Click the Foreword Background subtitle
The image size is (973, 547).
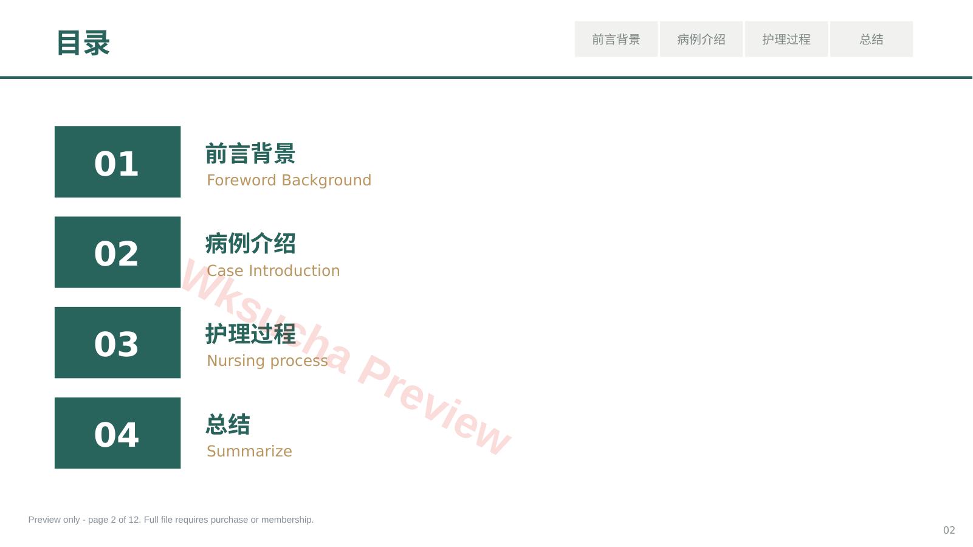pyautogui.click(x=289, y=181)
